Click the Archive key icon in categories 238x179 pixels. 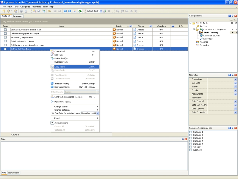(198, 26)
